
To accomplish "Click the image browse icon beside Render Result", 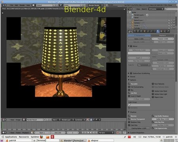I will point(24,120).
